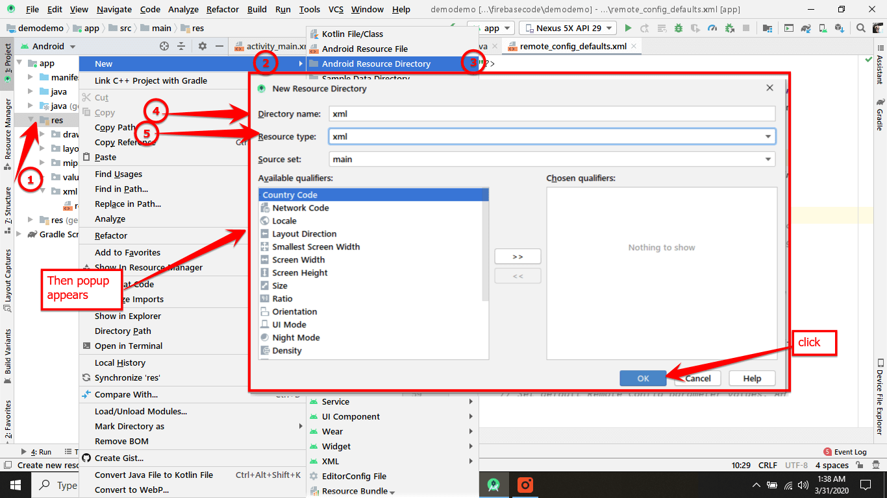Close New Resource Directory dialog

769,88
